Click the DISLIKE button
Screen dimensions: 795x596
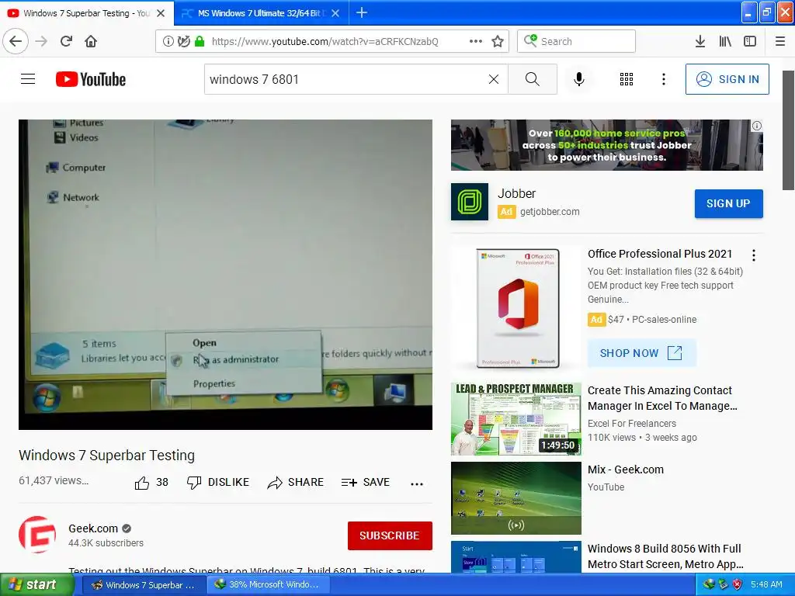click(x=218, y=483)
